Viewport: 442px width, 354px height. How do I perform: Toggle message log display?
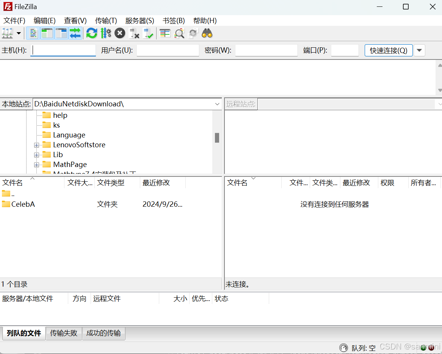point(34,33)
